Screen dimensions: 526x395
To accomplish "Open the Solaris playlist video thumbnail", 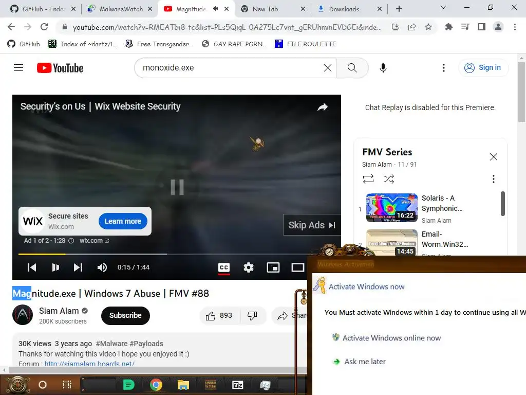I will pyautogui.click(x=391, y=208).
